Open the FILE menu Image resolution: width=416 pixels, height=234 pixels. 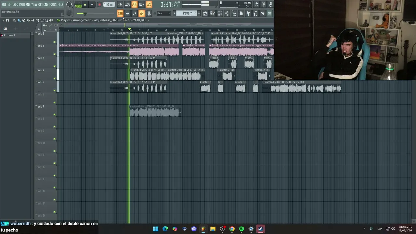4,5
